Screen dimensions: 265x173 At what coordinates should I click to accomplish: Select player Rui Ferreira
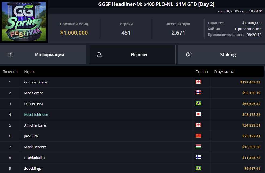pyautogui.click(x=34, y=104)
